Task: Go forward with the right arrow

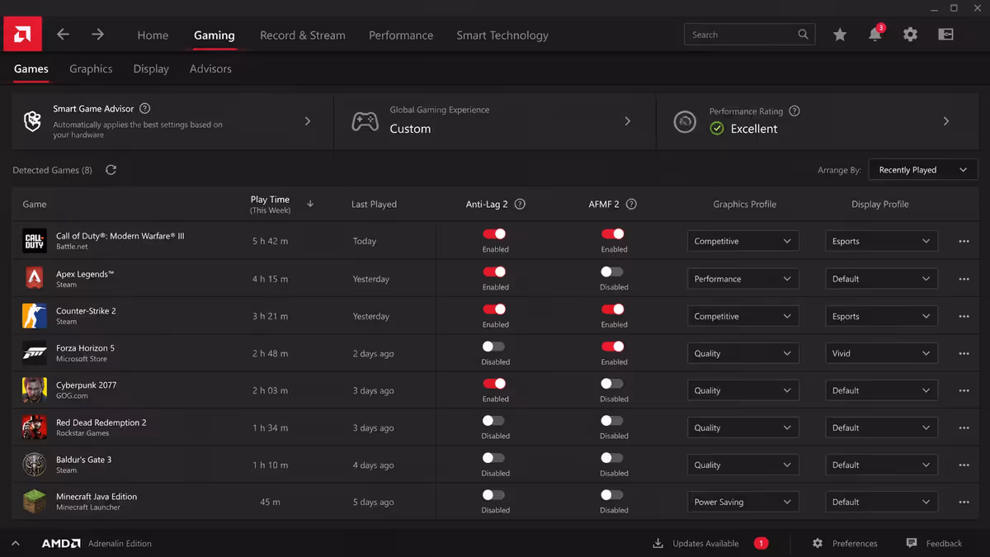Action: [97, 35]
